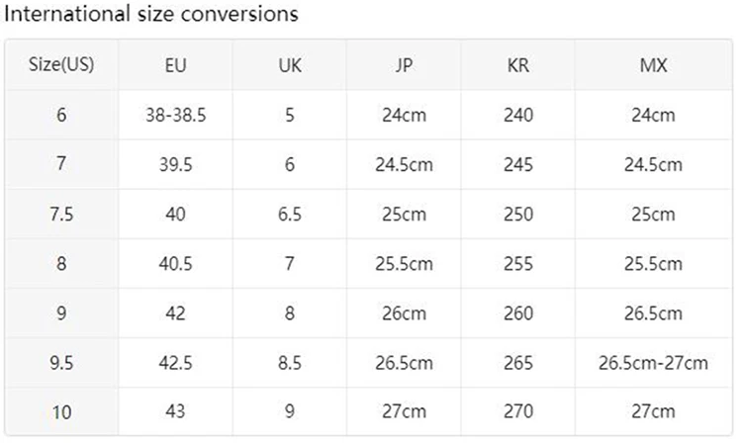742x445 pixels.
Task: Select KR value 270
Action: [x=518, y=411]
